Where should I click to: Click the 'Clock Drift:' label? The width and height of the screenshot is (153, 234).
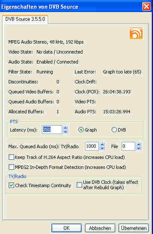pos(85,82)
